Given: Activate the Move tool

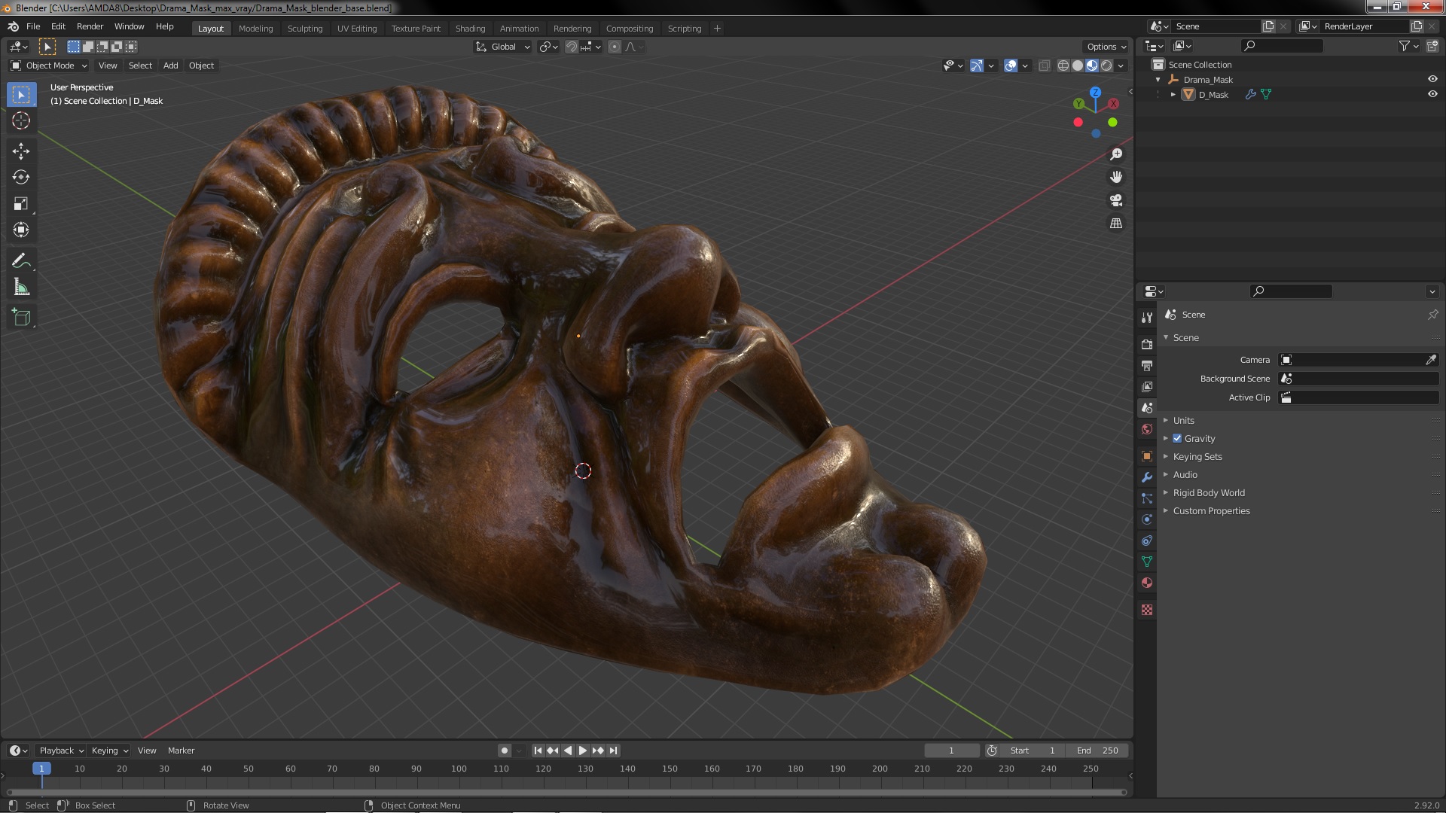Looking at the screenshot, I should (21, 151).
